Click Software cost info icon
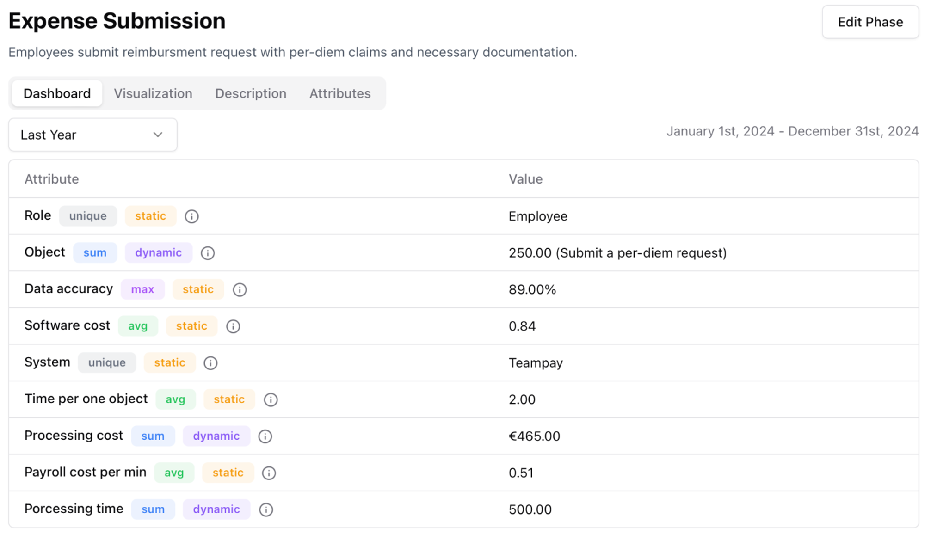Viewport: 925px width, 534px height. [x=233, y=326]
